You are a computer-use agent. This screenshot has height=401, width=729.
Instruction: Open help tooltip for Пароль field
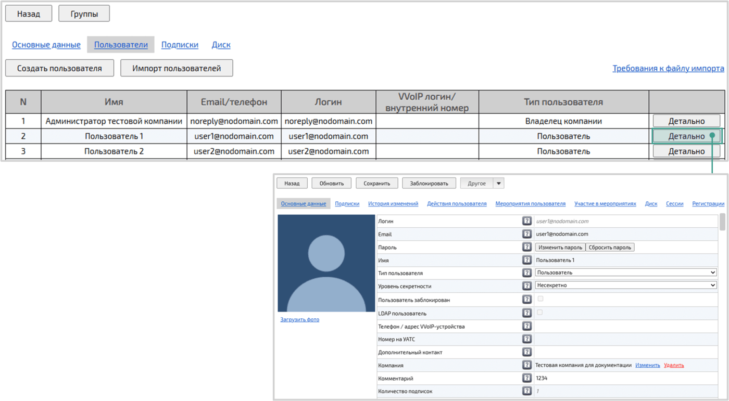click(527, 247)
